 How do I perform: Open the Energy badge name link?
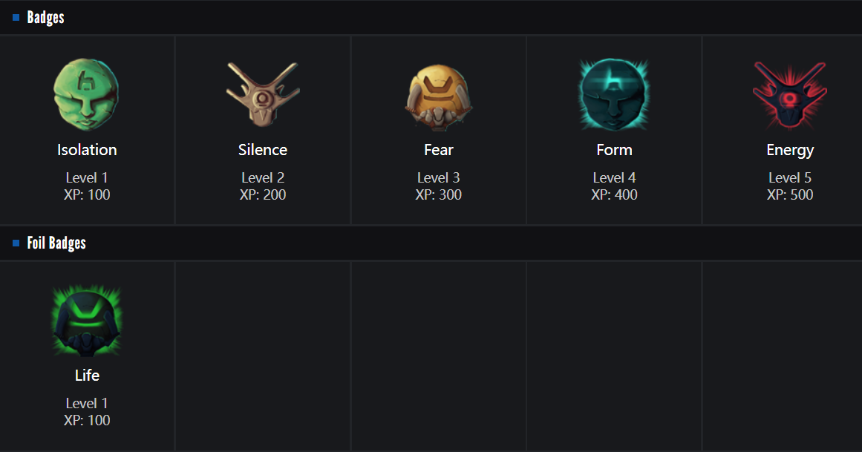[790, 150]
